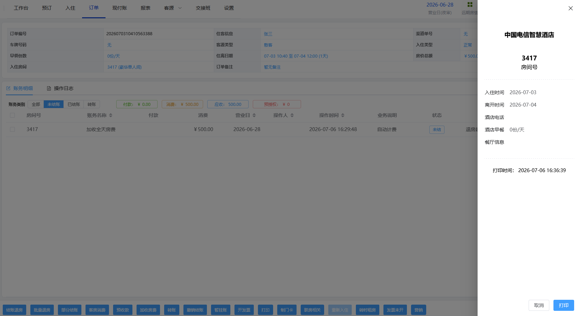Viewport: 580px width, 316px height.
Task: Switch to the 操作日志 tab
Action: click(x=60, y=88)
